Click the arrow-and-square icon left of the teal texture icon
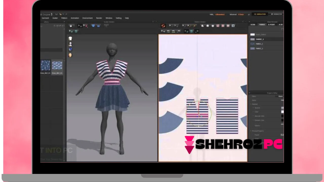 (x=187, y=31)
